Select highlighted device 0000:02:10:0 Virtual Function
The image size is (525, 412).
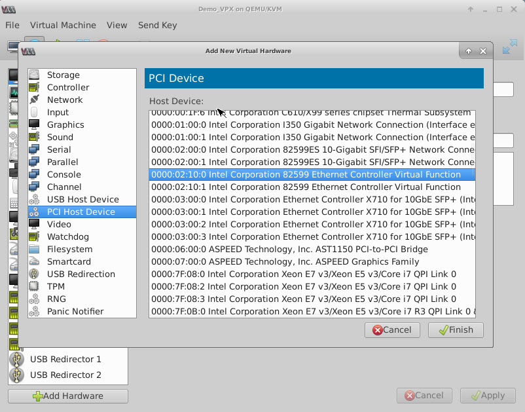tap(312, 174)
